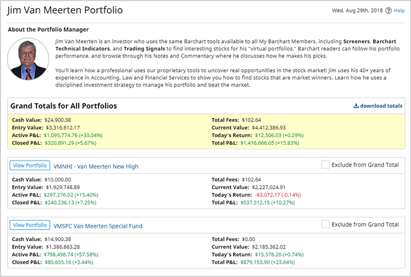Click VMSPC current value $2,185,362.02
Image resolution: width=411 pixels, height=277 pixels.
[269, 247]
